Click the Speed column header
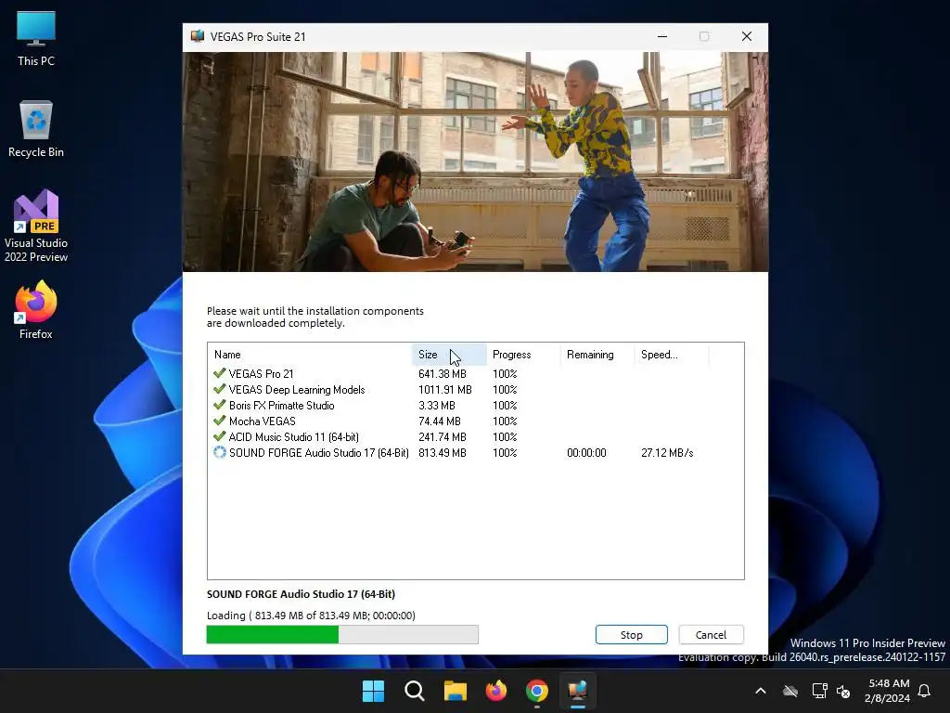Screen dimensions: 950x713 coord(672,355)
